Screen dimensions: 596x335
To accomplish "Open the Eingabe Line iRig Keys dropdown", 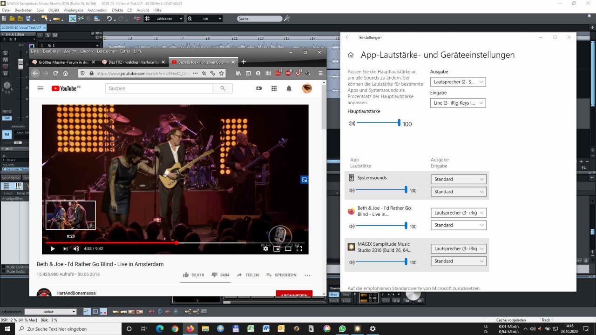I will [458, 103].
